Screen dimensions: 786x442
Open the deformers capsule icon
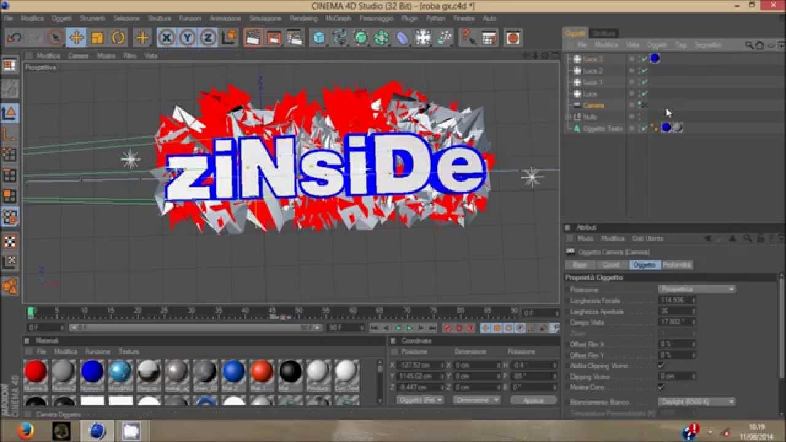tap(402, 38)
